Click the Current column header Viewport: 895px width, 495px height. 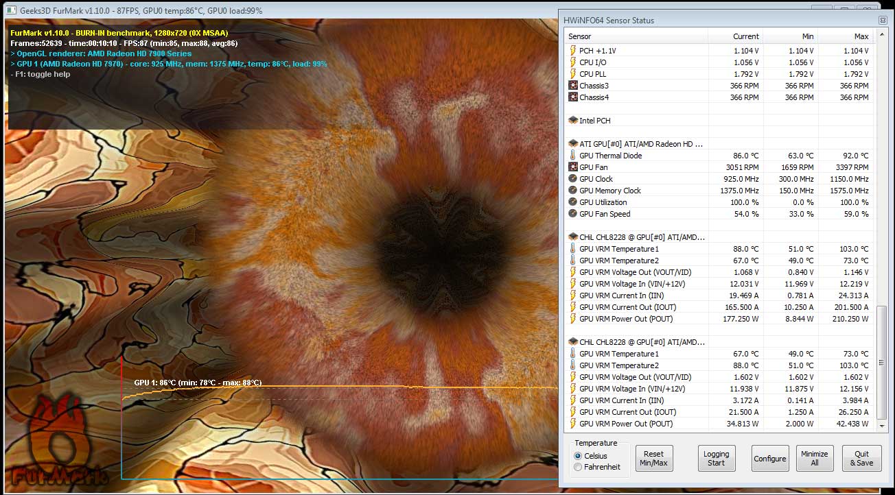735,36
